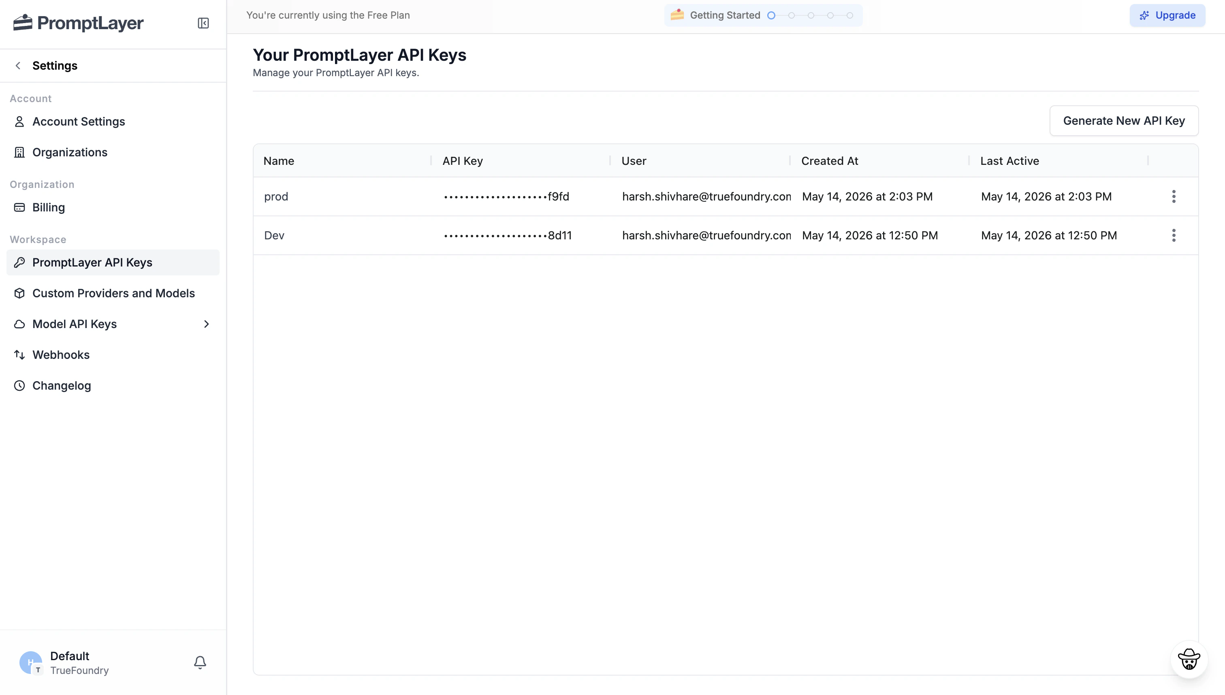1225x695 pixels.
Task: Open Organizations page
Action: pyautogui.click(x=113, y=152)
